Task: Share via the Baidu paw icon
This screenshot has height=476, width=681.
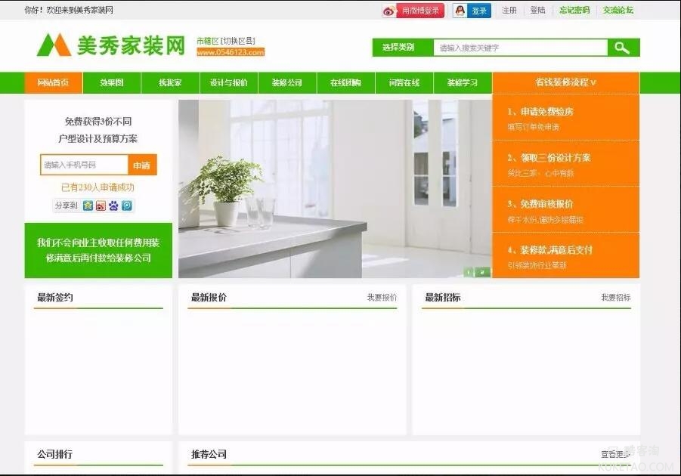Action: (114, 206)
